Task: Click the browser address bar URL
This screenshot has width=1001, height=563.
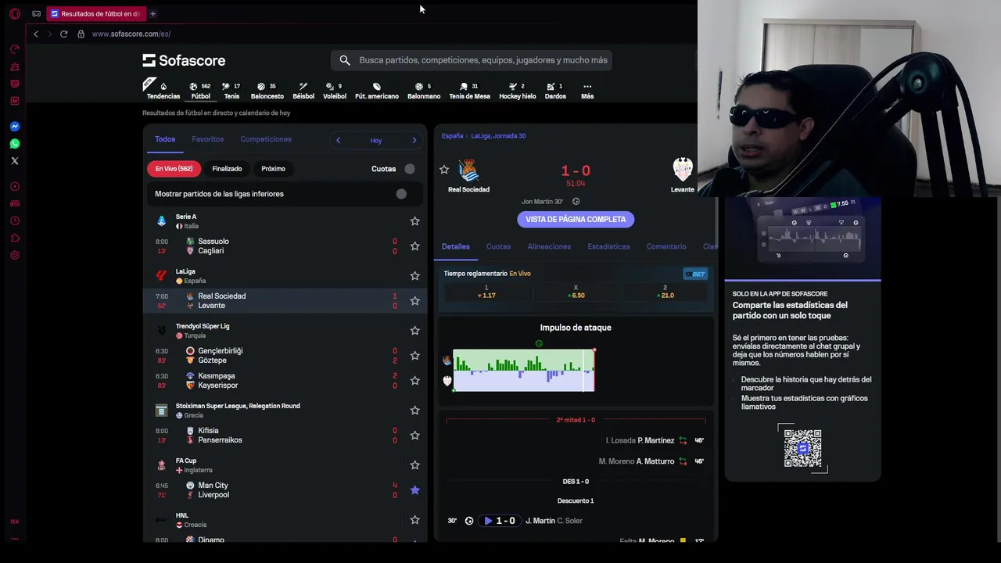Action: click(x=131, y=34)
